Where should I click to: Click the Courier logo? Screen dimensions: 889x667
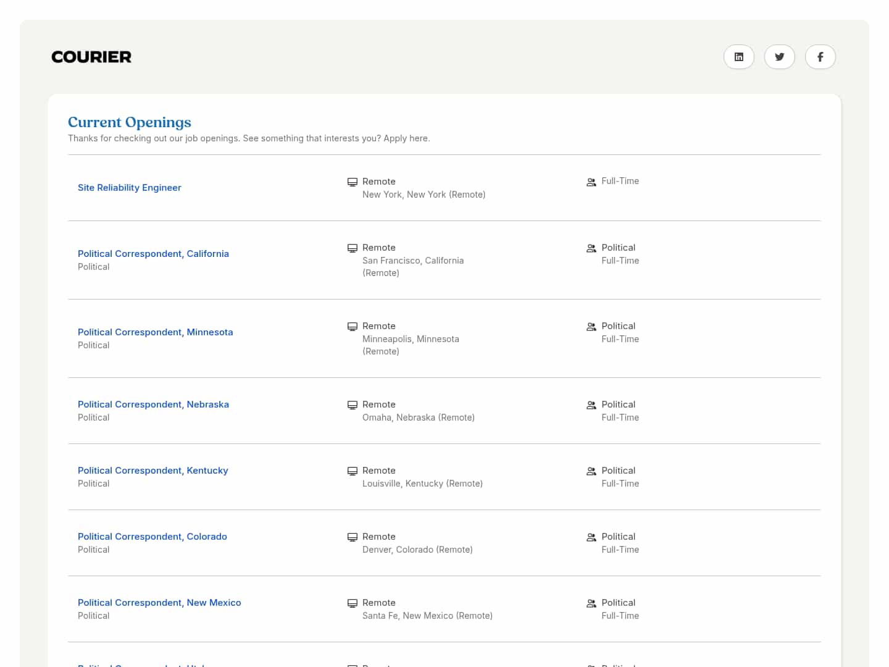click(91, 57)
